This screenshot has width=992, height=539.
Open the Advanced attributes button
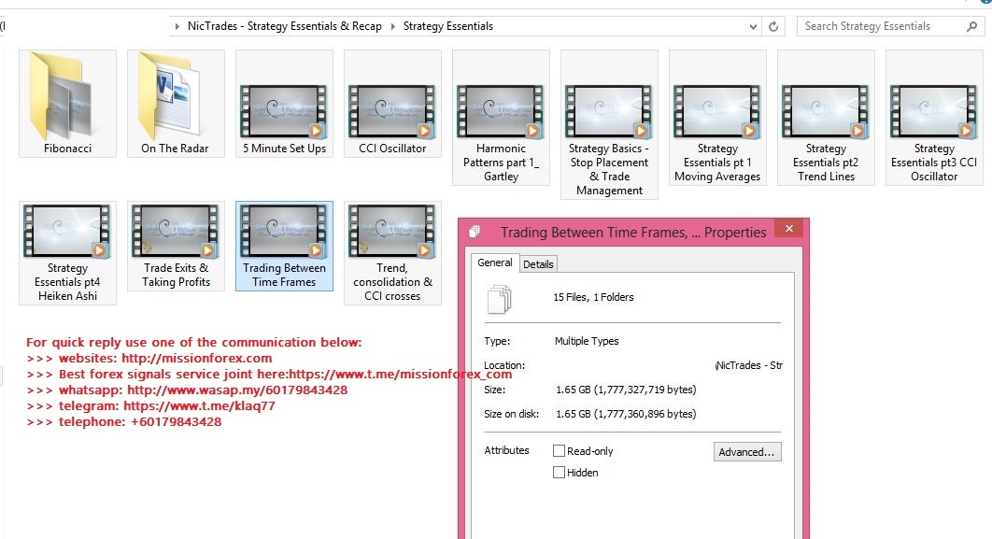(747, 452)
